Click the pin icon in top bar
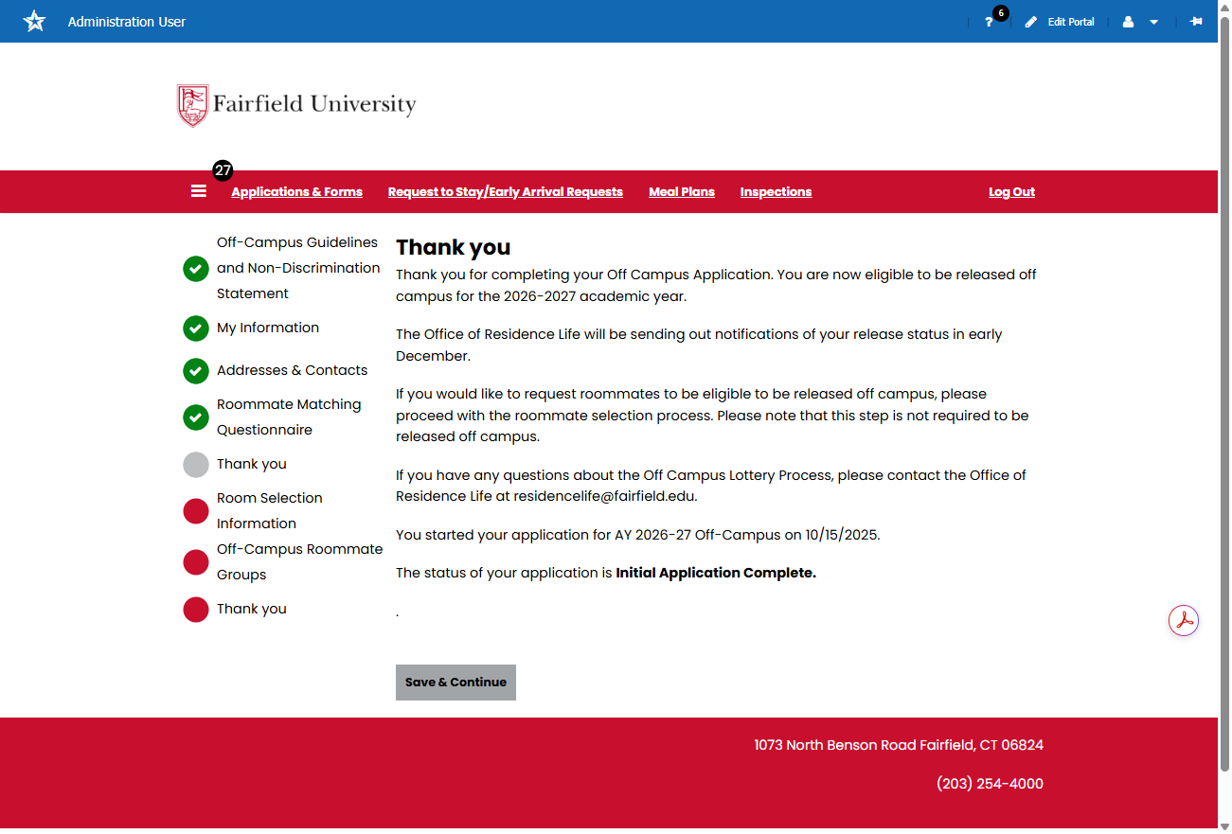1232x834 pixels. point(1196,21)
